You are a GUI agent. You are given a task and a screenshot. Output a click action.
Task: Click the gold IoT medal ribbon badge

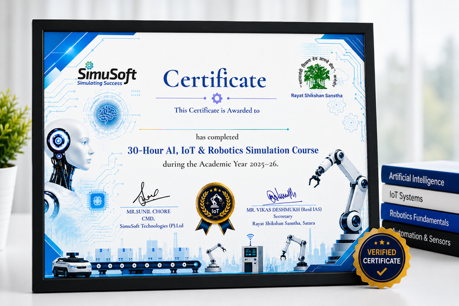[215, 208]
